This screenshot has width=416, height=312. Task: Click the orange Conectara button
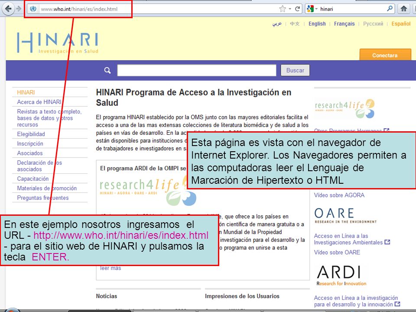(x=385, y=55)
